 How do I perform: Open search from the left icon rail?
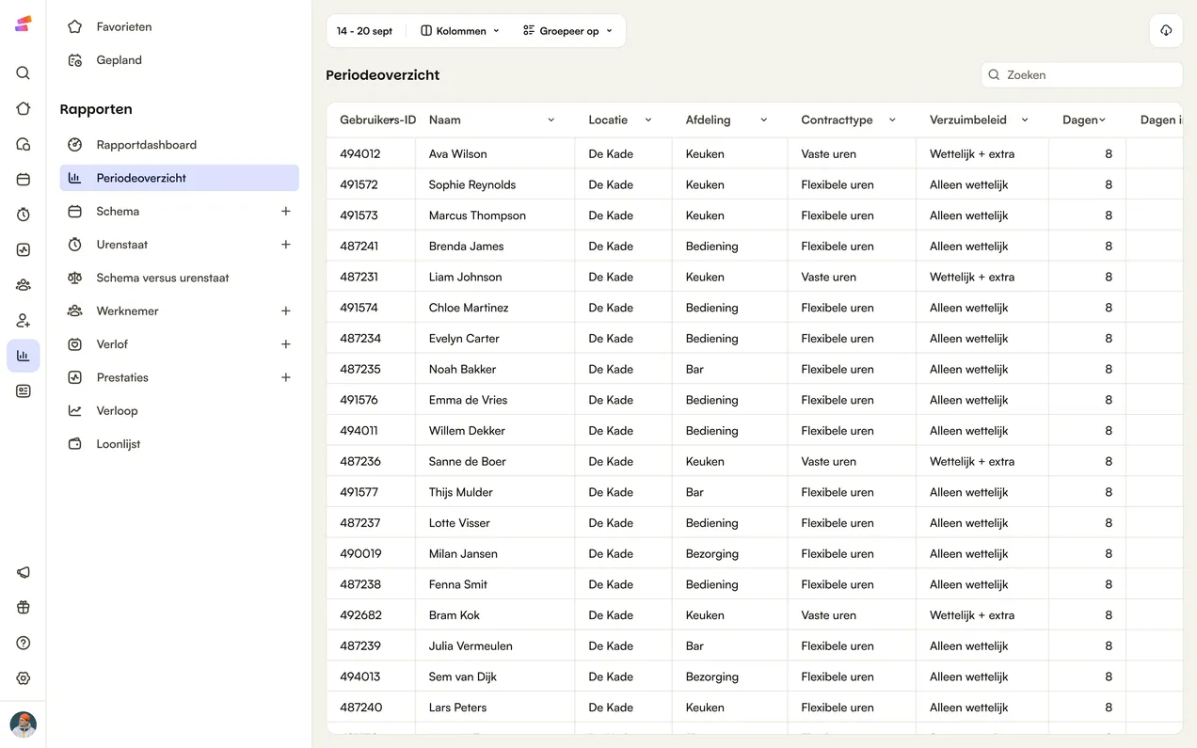point(24,73)
